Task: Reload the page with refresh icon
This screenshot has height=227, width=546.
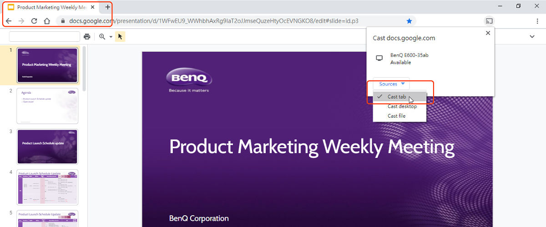Action: 34,21
